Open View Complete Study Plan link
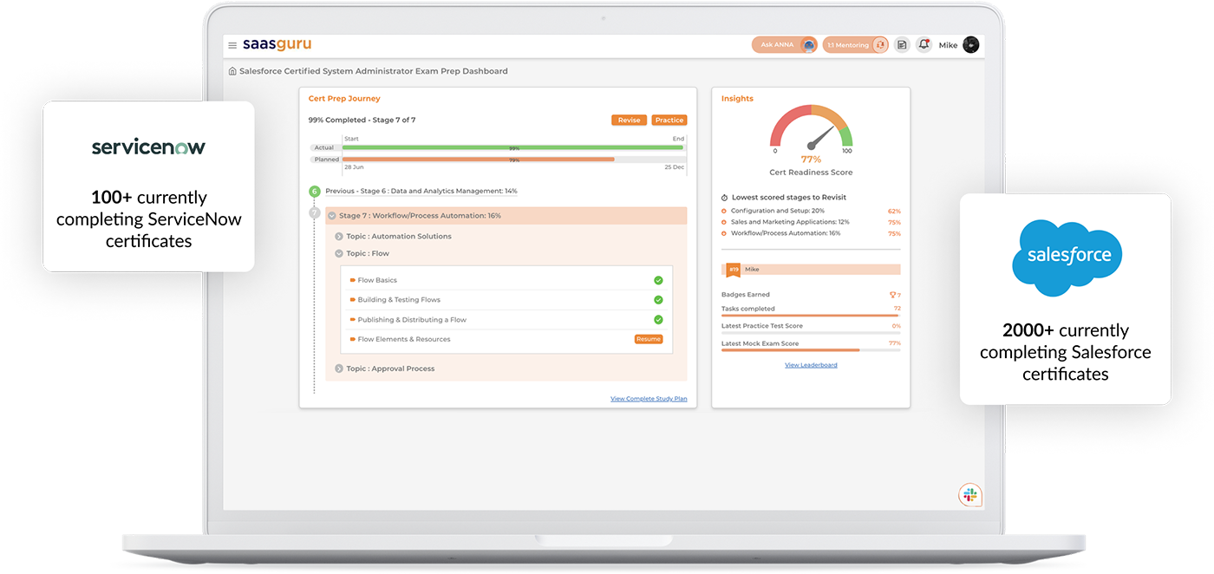This screenshot has width=1214, height=574. click(649, 399)
